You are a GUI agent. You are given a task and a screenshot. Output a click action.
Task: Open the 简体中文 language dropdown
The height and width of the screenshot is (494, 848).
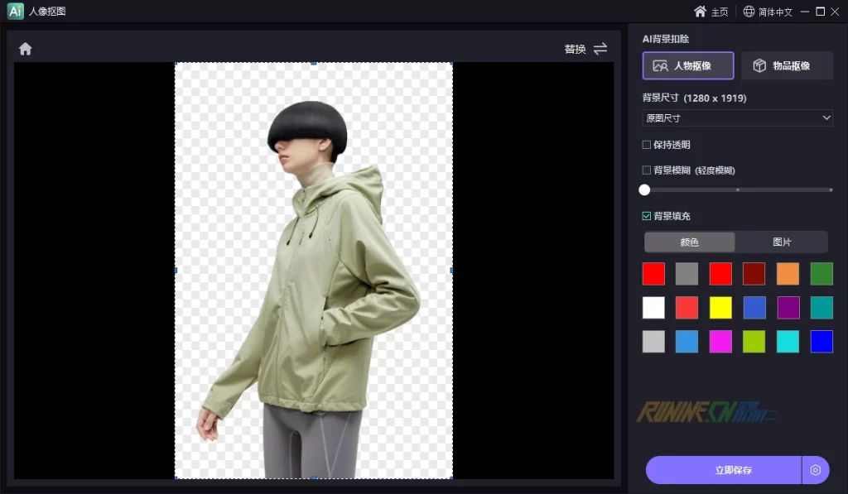778,12
